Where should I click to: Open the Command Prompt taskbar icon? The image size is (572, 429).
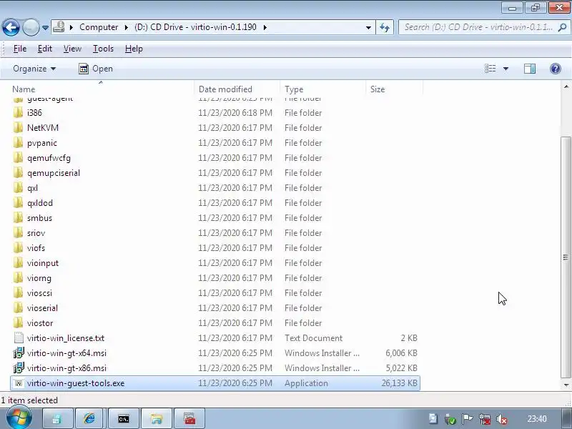pos(124,418)
